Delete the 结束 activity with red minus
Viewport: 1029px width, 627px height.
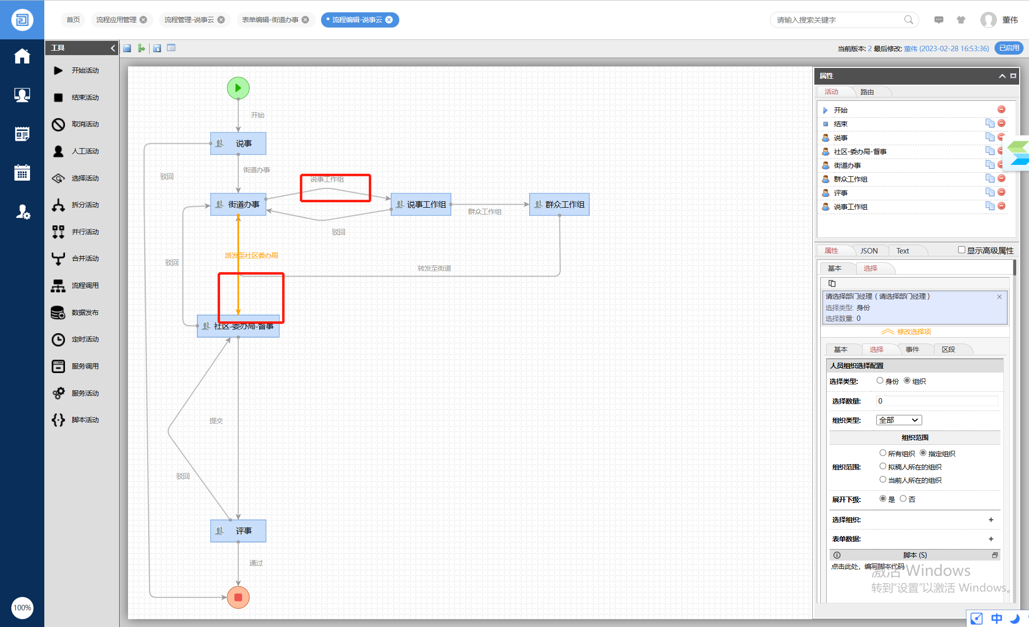click(x=1001, y=124)
